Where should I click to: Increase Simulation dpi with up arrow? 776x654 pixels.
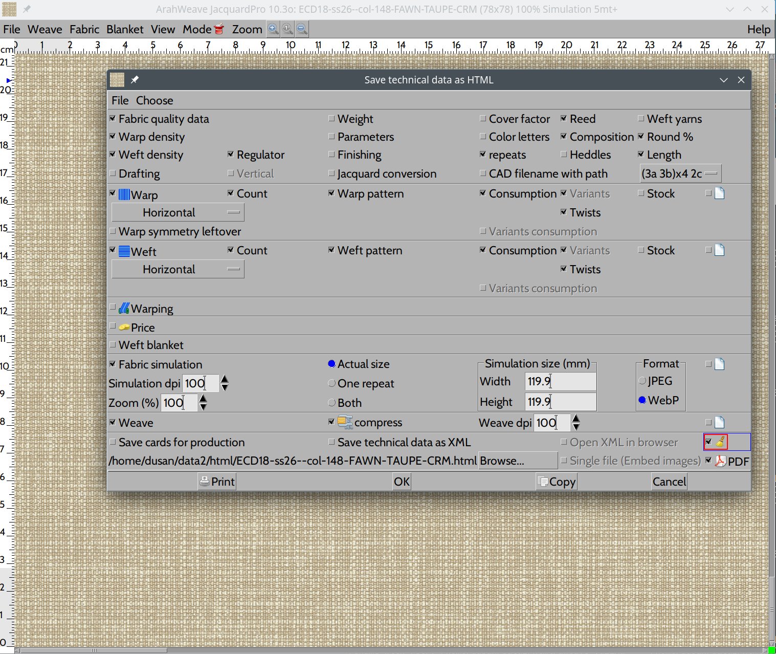coord(225,379)
